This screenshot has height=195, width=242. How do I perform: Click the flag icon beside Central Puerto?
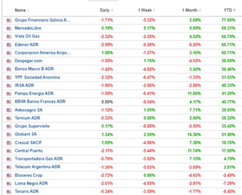click(8, 151)
